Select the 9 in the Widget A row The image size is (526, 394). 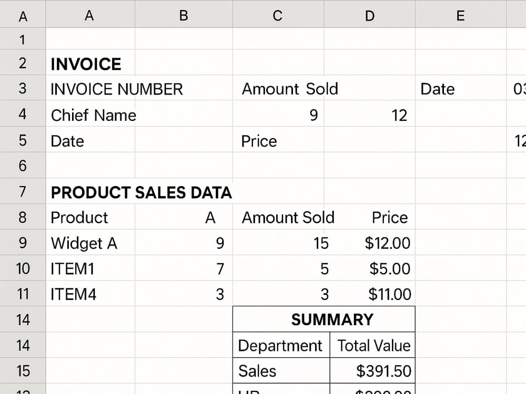(x=184, y=243)
